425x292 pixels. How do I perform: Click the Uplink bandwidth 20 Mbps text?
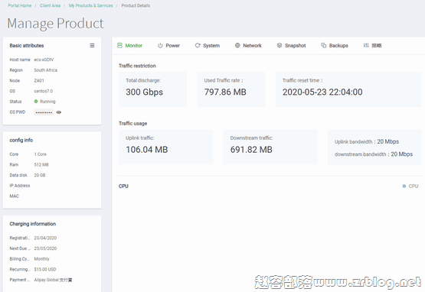367,142
